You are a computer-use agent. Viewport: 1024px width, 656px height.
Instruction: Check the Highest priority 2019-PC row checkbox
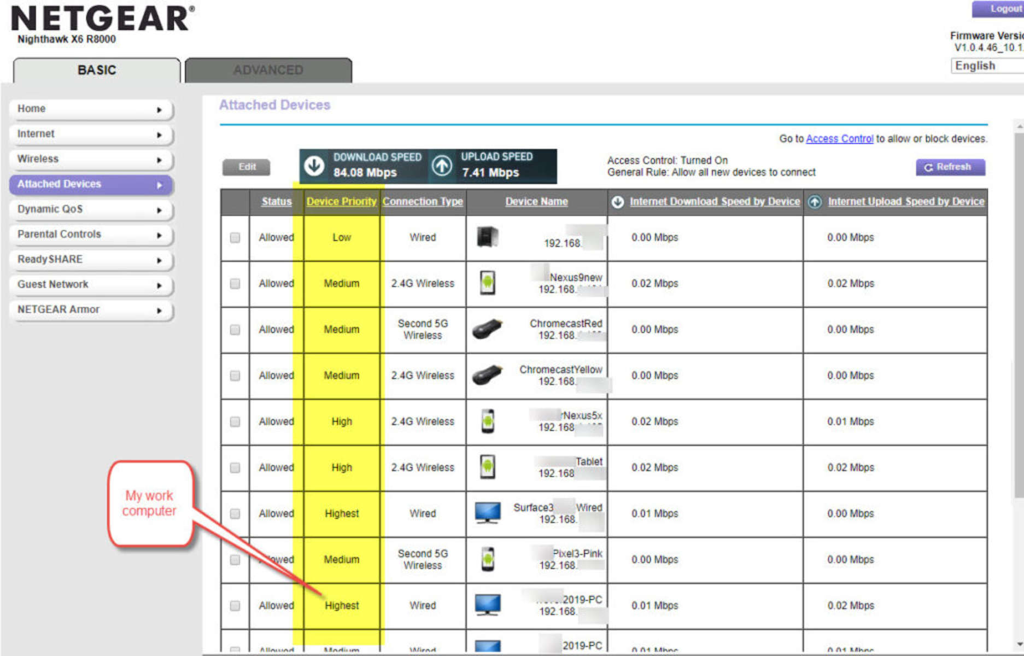pos(235,606)
